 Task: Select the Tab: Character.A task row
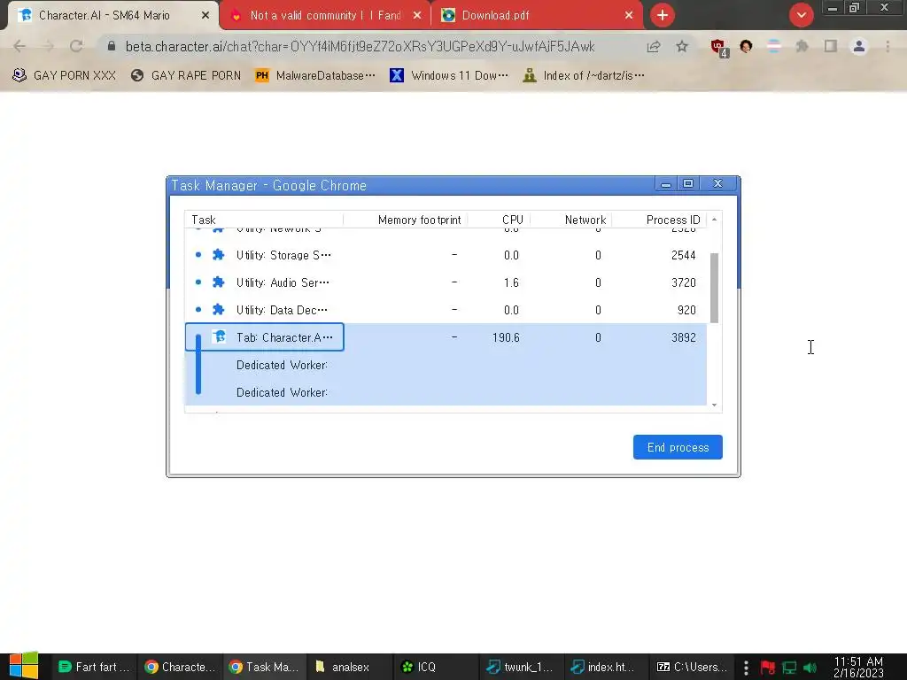(446, 337)
